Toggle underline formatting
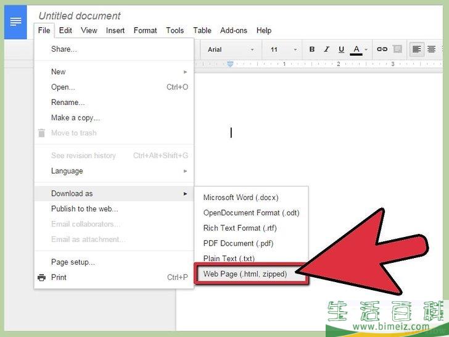This screenshot has width=449, height=337. pyautogui.click(x=341, y=49)
